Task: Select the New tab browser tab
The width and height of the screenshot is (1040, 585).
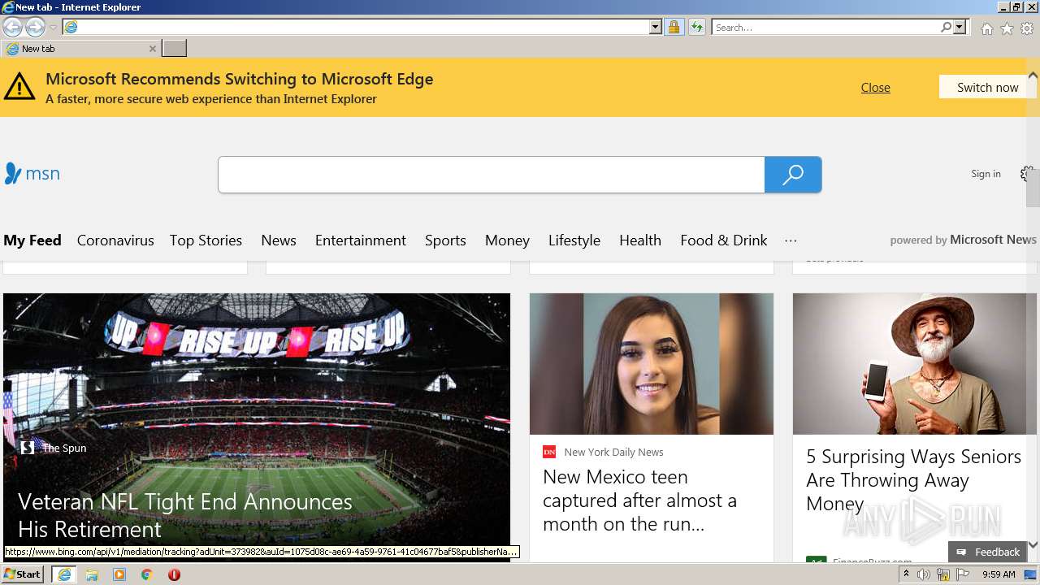Action: point(81,49)
